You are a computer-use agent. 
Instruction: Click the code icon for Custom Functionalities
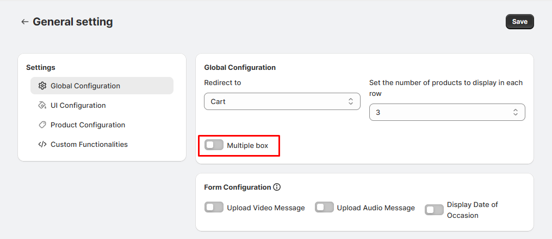42,144
